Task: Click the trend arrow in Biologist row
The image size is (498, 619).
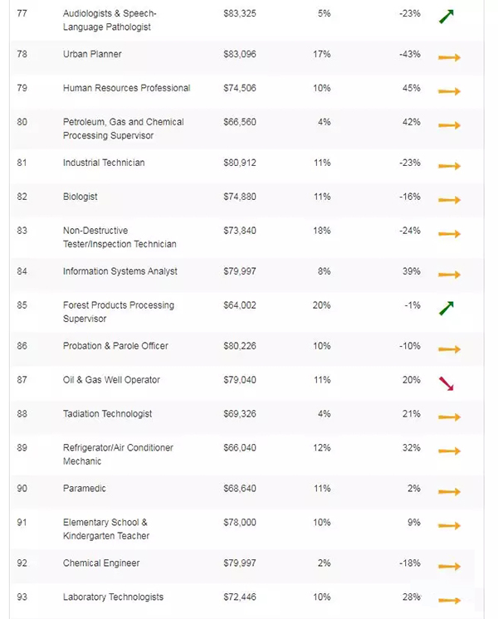Action: [x=449, y=200]
